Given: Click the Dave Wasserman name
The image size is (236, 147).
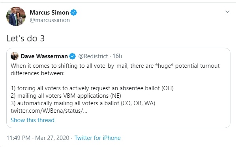Looking at the screenshot, I should [x=44, y=56].
